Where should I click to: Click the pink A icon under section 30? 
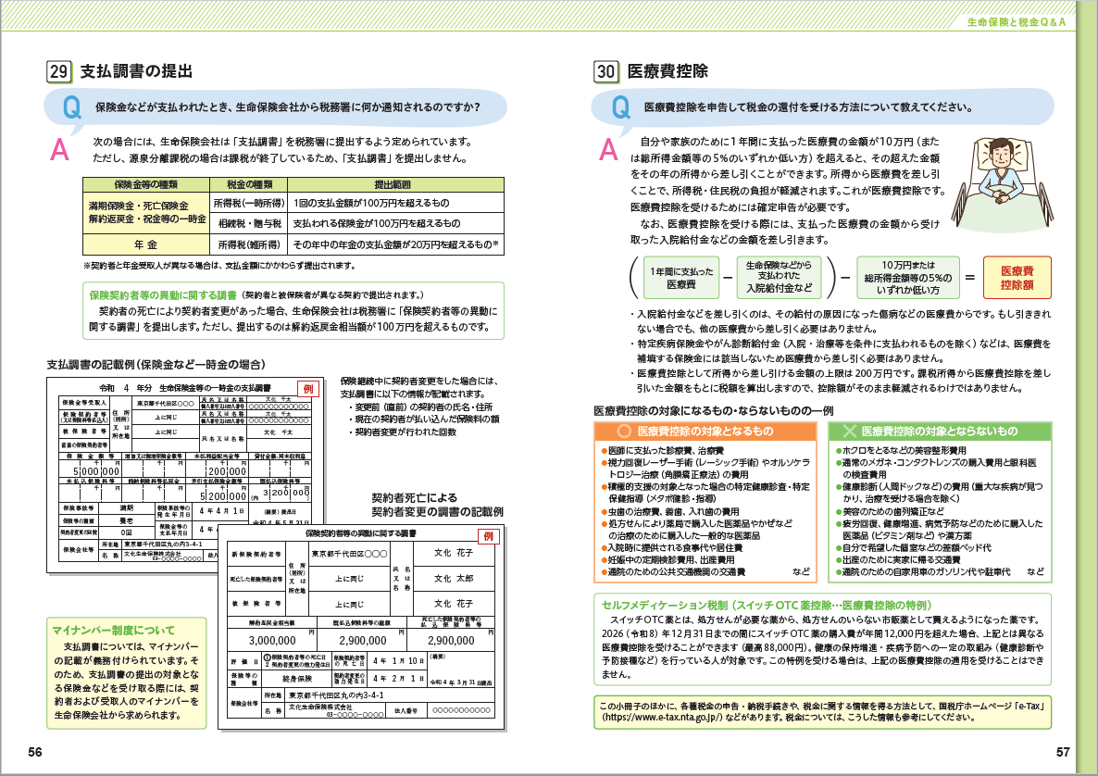coord(608,149)
